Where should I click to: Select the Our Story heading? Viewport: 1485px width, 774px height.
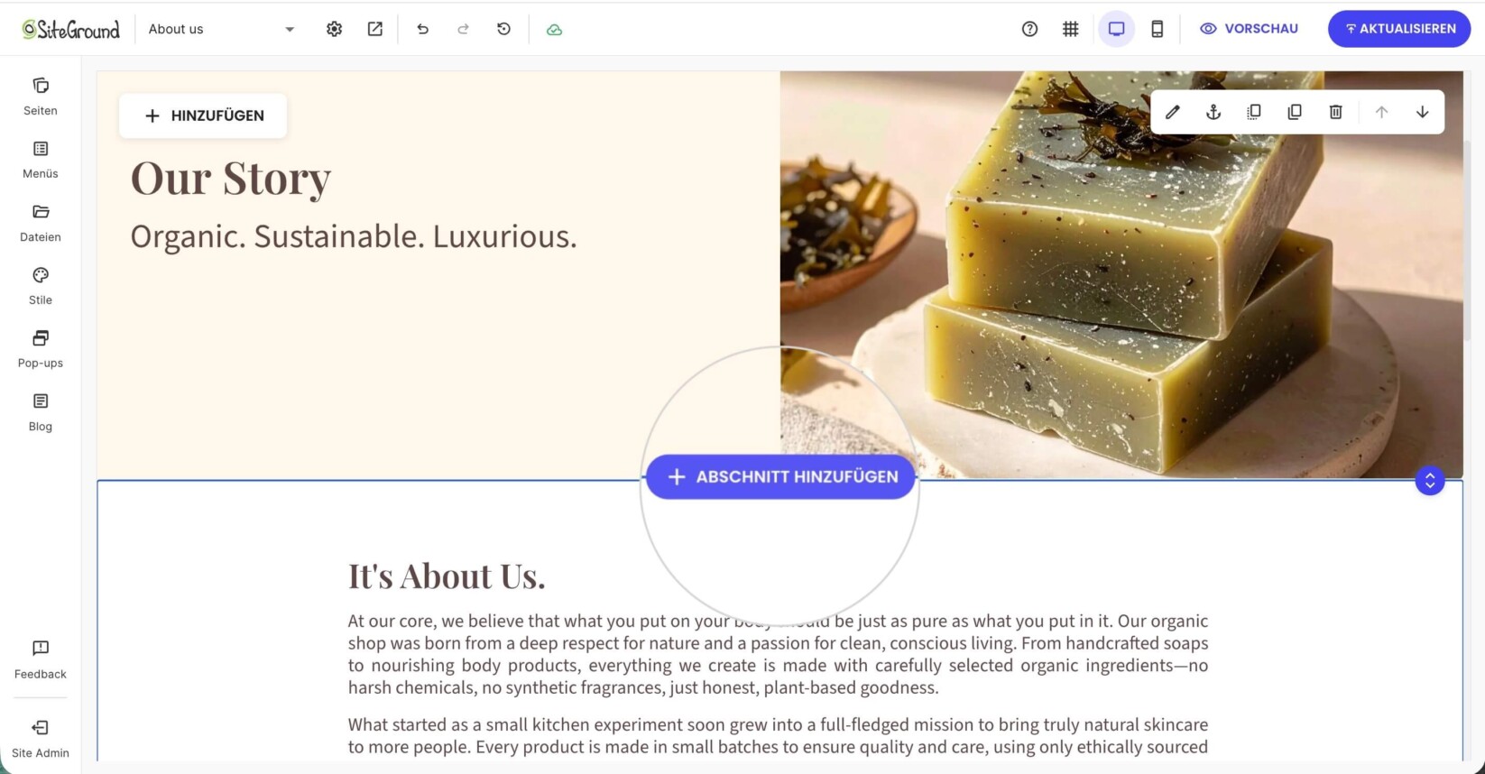[x=231, y=179]
